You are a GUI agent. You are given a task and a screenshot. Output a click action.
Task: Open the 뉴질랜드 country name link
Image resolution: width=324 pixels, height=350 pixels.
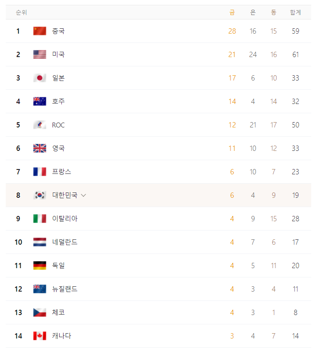[x=64, y=289]
